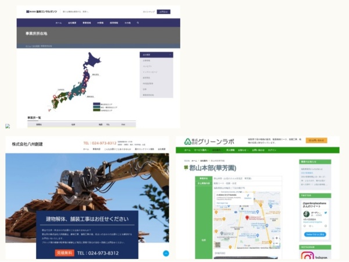349x262 pixels.
Task: Open ホーム in the 八州創建 menu
Action: pos(86,149)
